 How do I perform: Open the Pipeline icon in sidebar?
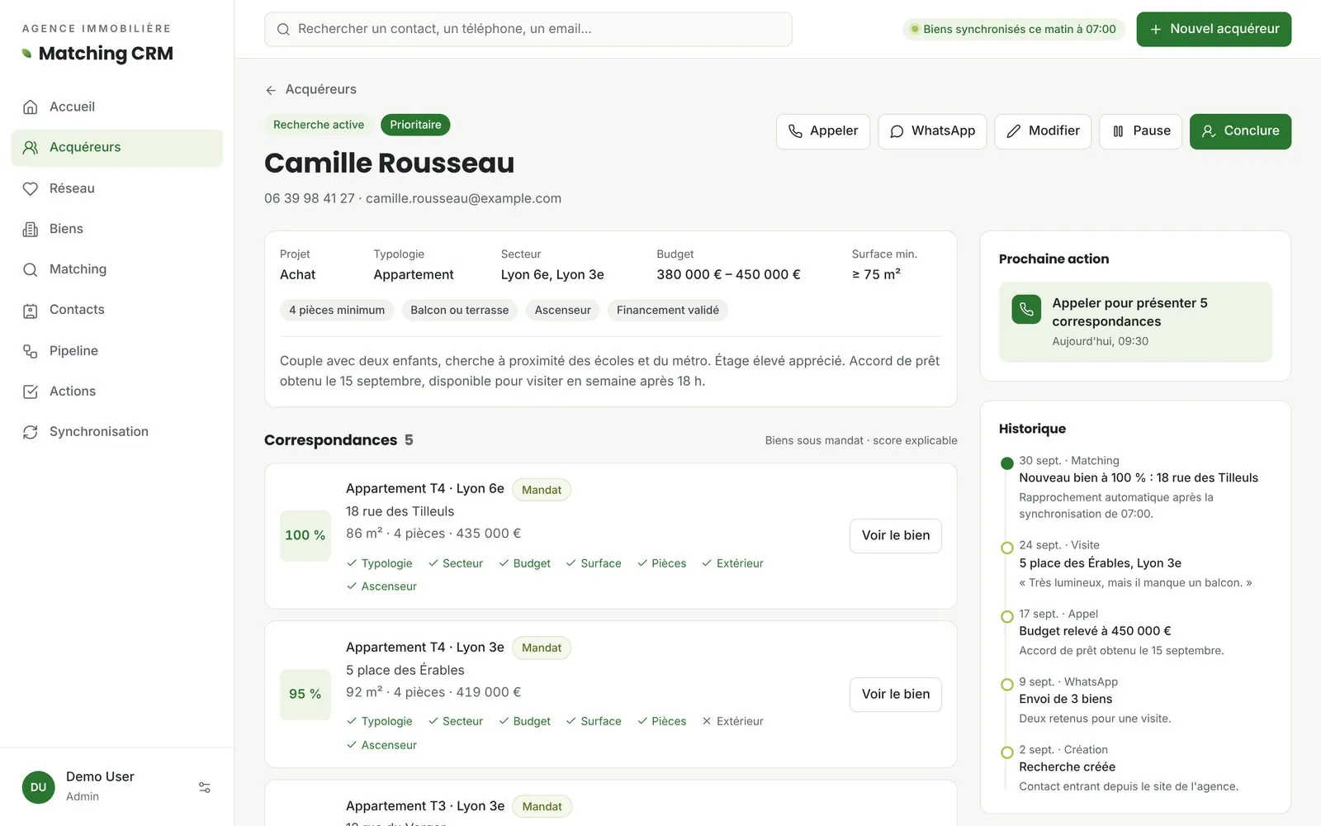[x=31, y=351]
